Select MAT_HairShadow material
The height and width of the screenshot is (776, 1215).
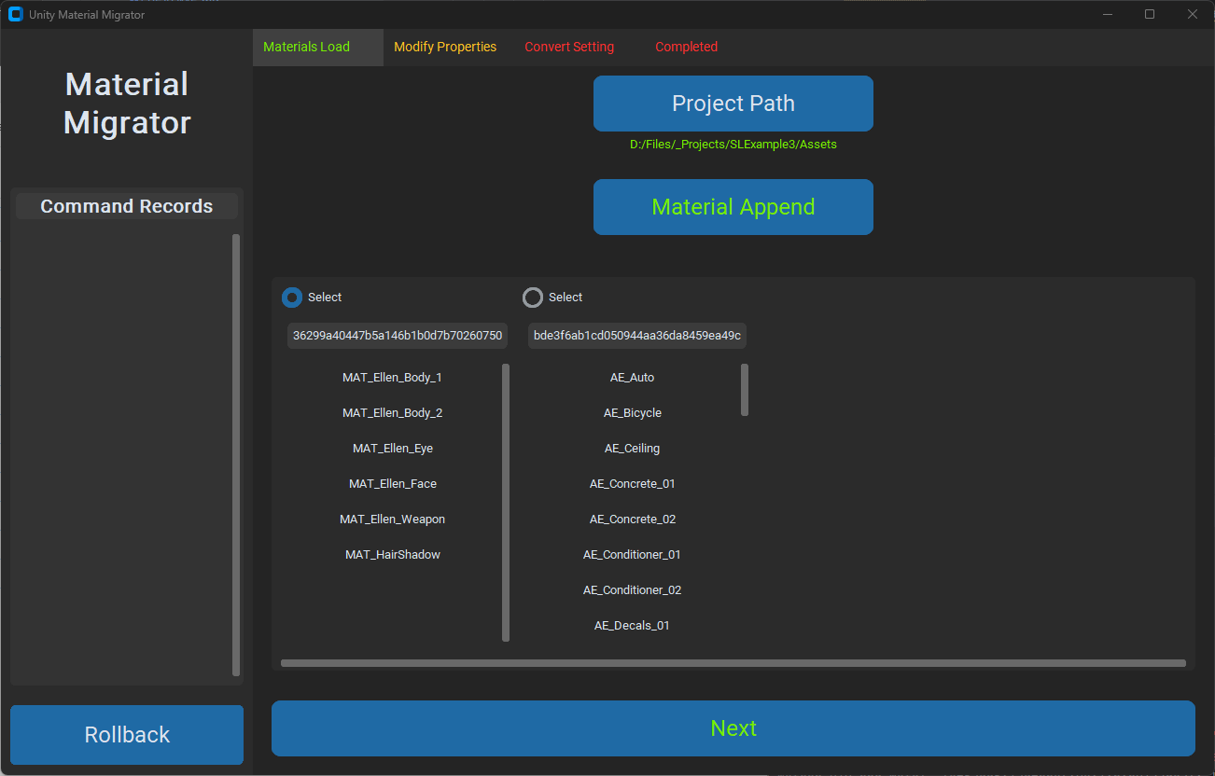pyautogui.click(x=392, y=555)
